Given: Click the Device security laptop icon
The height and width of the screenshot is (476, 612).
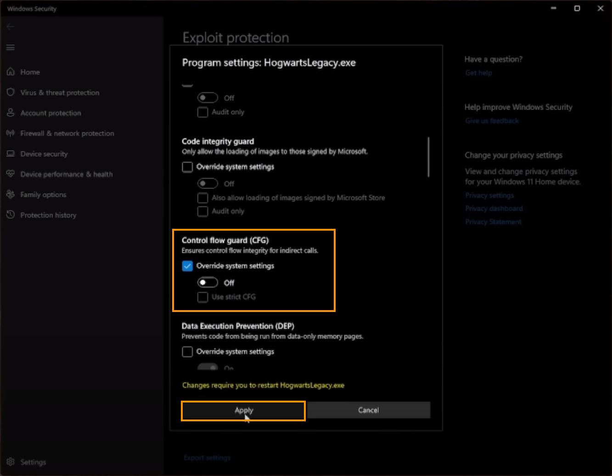Looking at the screenshot, I should [11, 153].
